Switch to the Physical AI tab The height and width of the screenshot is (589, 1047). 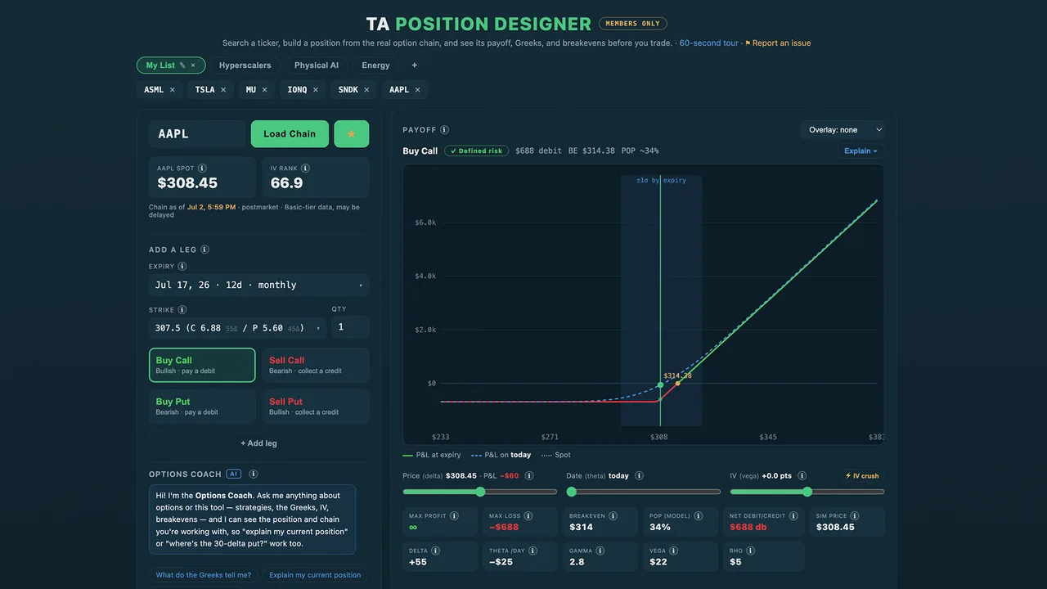point(317,65)
